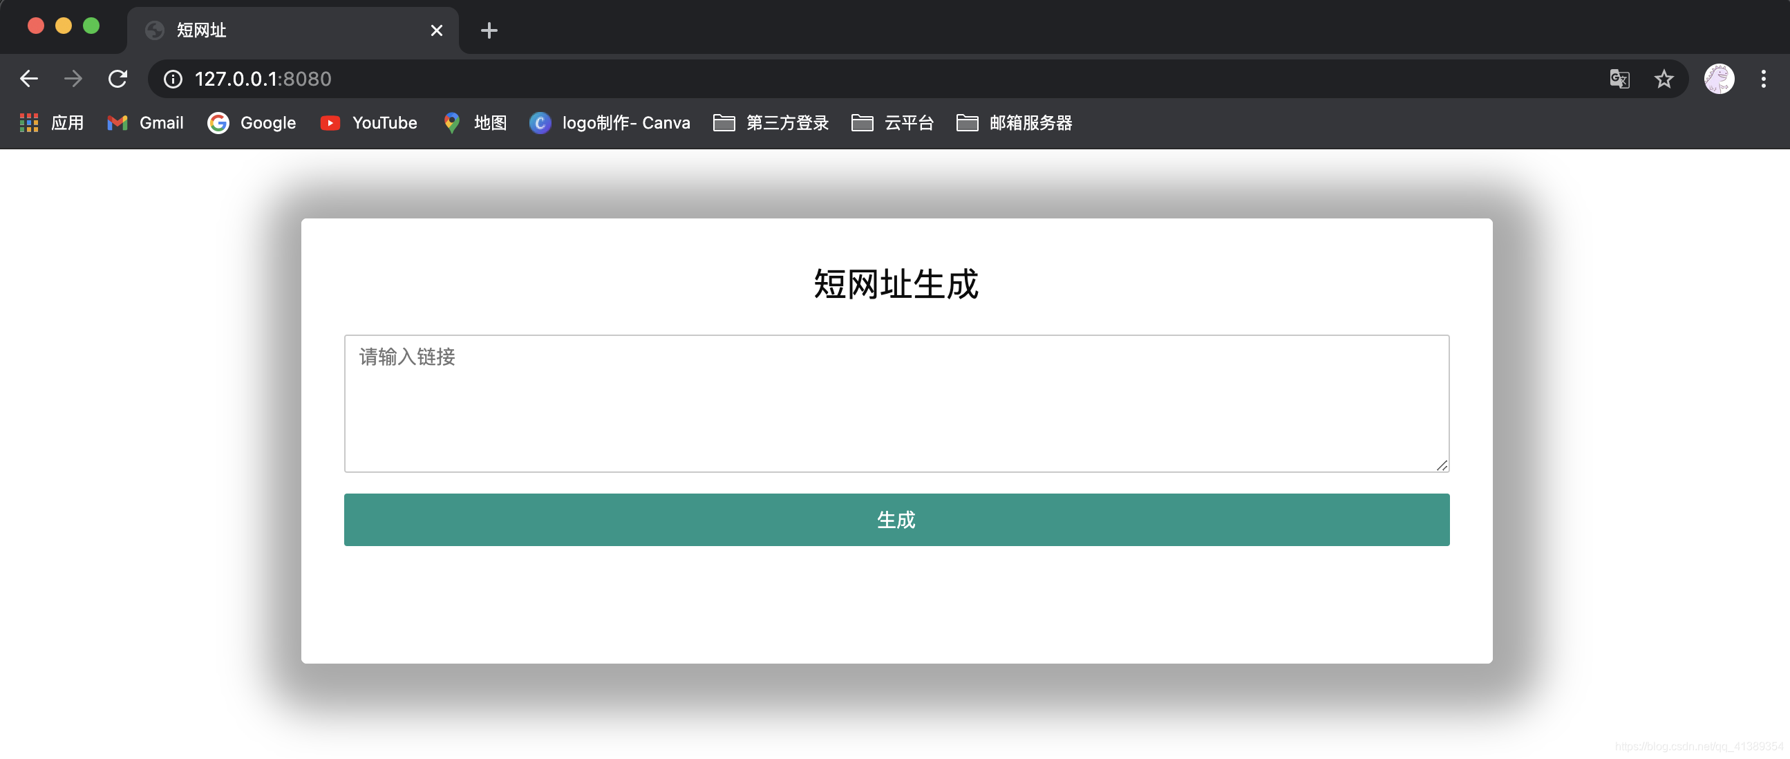Click the browser forward arrow
The image size is (1790, 759).
(73, 79)
